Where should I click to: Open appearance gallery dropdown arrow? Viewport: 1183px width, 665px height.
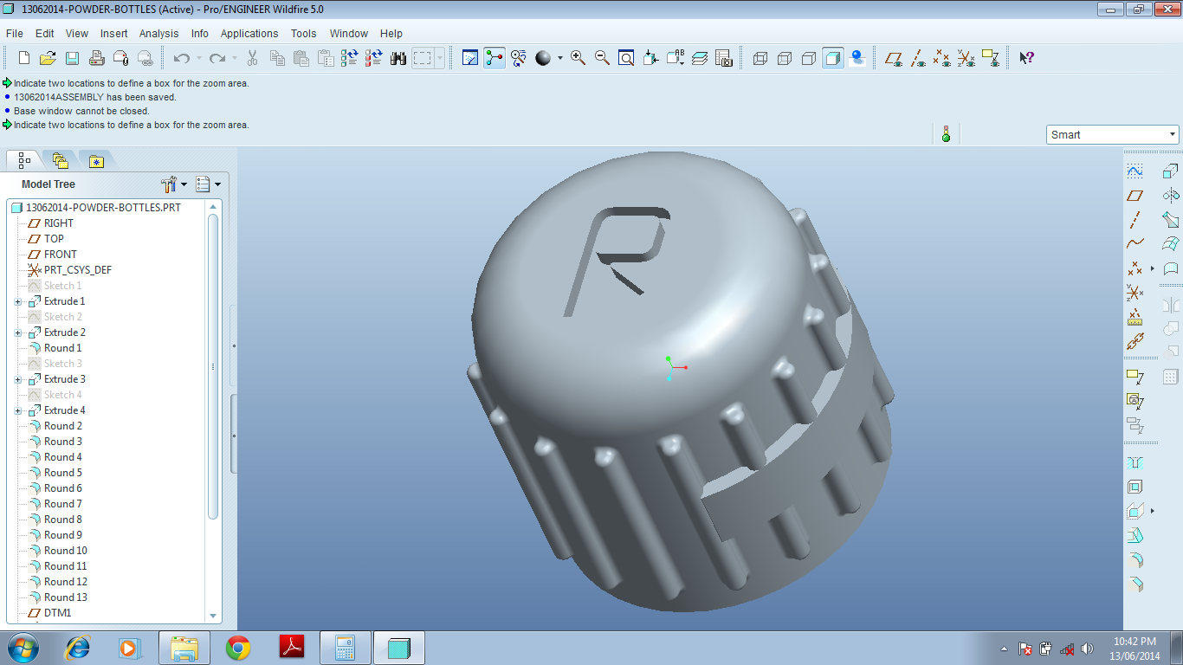click(559, 58)
